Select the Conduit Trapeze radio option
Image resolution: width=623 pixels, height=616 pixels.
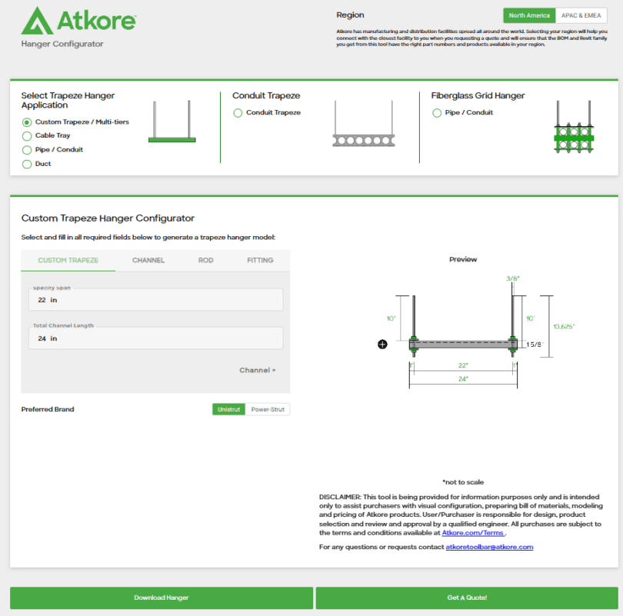pyautogui.click(x=238, y=113)
